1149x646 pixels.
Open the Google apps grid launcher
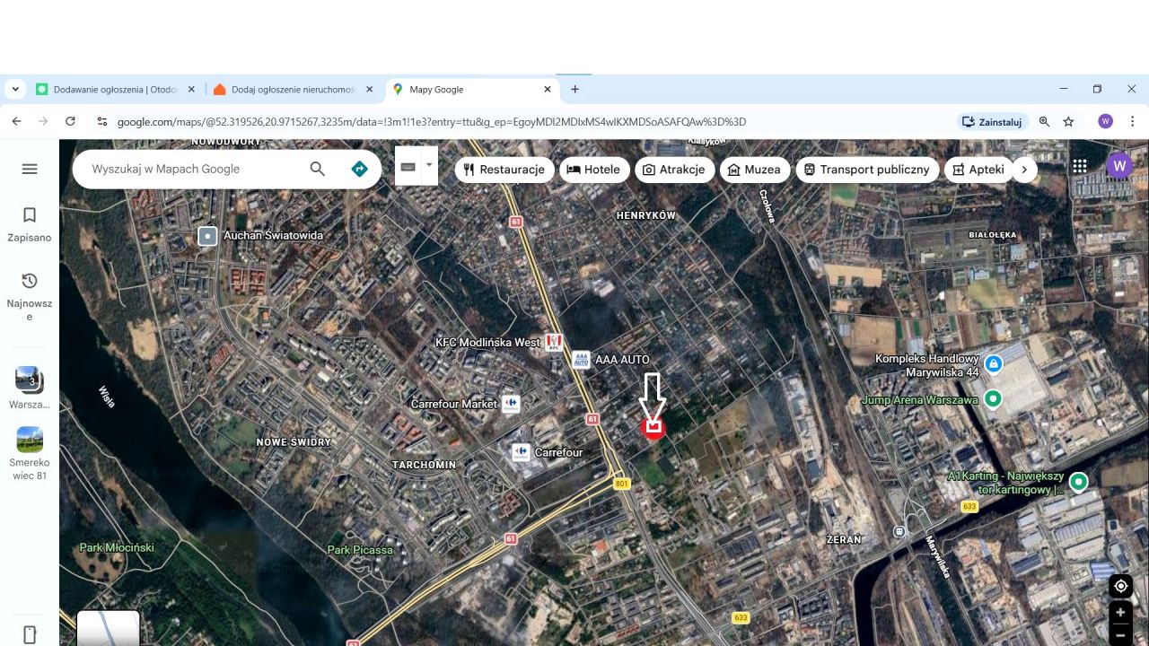tap(1080, 165)
